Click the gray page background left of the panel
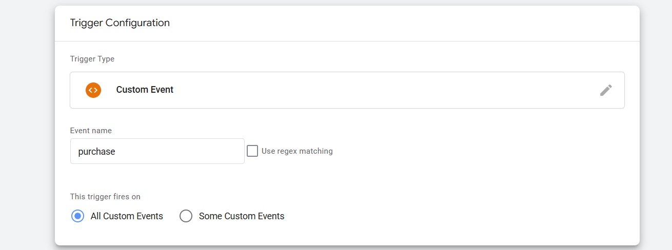Viewport: 672px width, 250px height. point(26,128)
